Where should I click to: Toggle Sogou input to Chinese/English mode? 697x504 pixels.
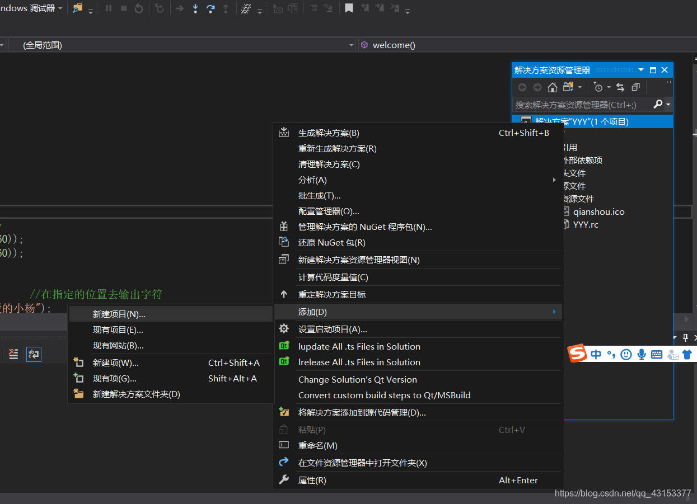(596, 355)
